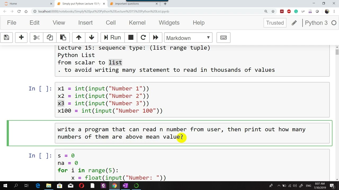The width and height of the screenshot is (339, 190).
Task: Open Task View on taskbar
Action: coord(26,186)
